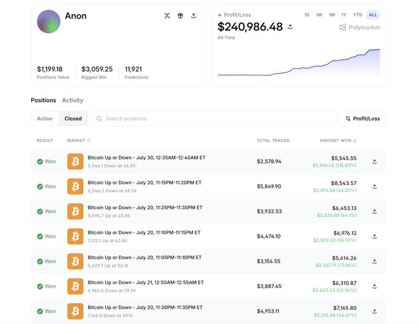Image resolution: width=418 pixels, height=324 pixels.
Task: Select the 1Y time range
Action: click(344, 15)
